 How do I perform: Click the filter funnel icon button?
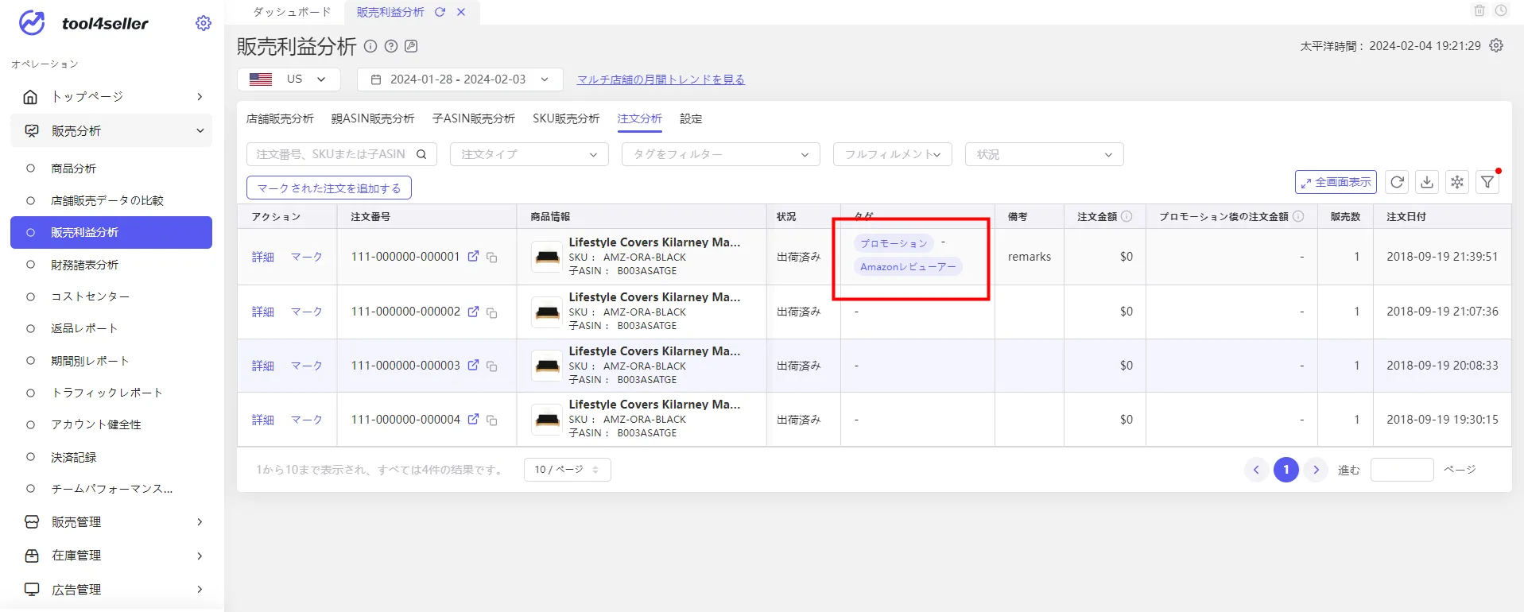tap(1487, 182)
